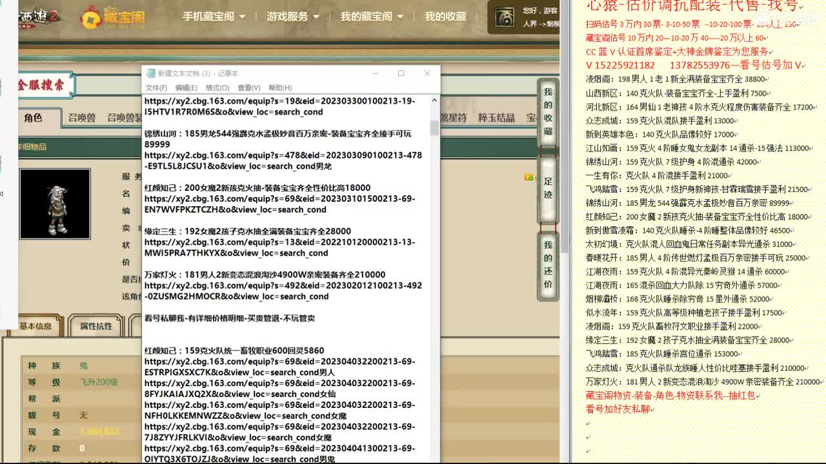The width and height of the screenshot is (826, 464).
Task: Click the small folder icon beside 足迹
Action: [x=530, y=177]
